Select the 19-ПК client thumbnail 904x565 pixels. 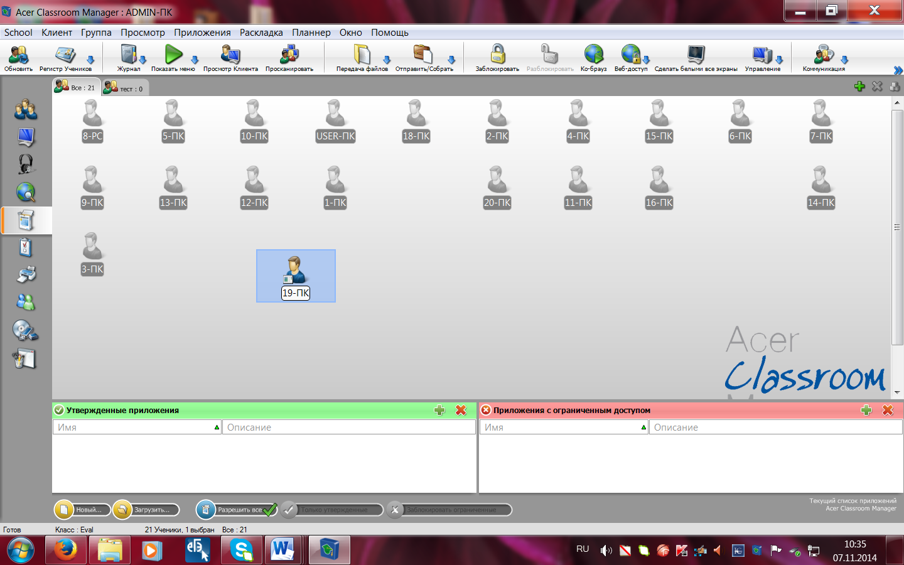click(296, 275)
